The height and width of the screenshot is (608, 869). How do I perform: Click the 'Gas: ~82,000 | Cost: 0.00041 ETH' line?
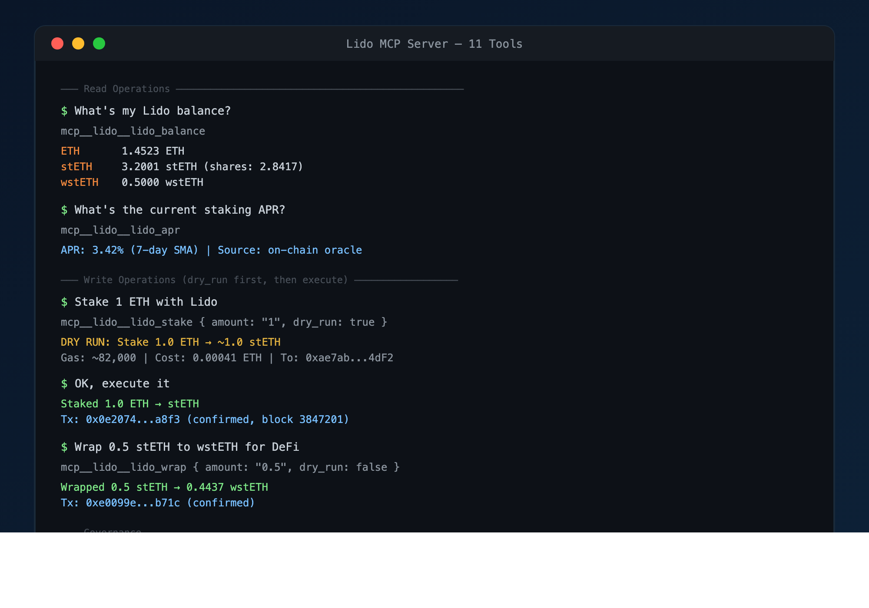[227, 358]
